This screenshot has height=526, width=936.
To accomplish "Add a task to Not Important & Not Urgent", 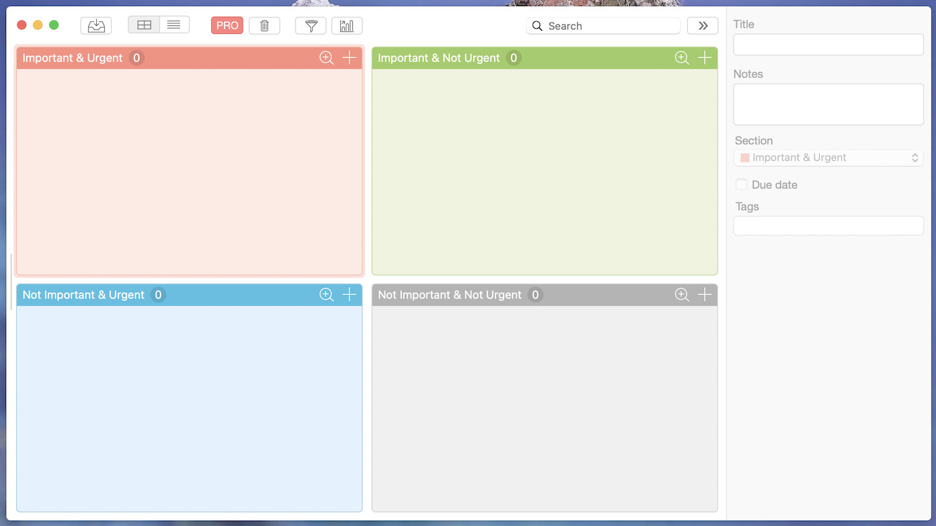I will tap(704, 294).
